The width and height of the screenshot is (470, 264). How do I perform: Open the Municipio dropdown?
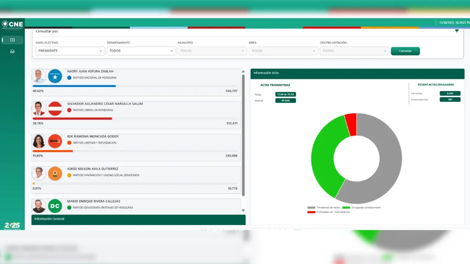[x=212, y=51]
